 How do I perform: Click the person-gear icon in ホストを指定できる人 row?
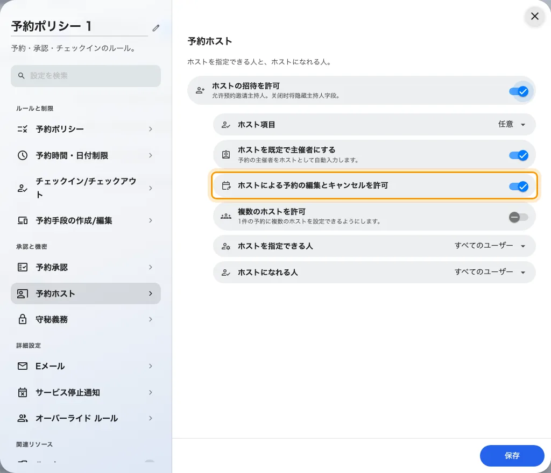pyautogui.click(x=226, y=246)
